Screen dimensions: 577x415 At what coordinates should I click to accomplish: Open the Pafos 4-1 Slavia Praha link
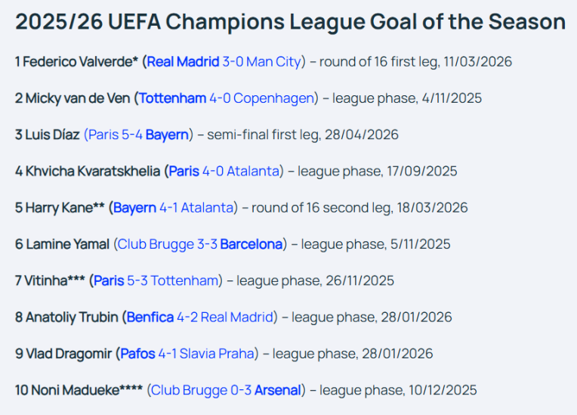(187, 354)
